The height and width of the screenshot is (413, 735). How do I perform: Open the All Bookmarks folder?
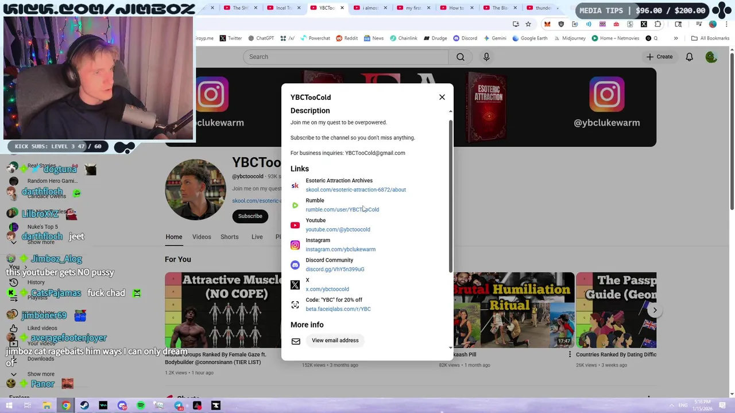point(710,38)
